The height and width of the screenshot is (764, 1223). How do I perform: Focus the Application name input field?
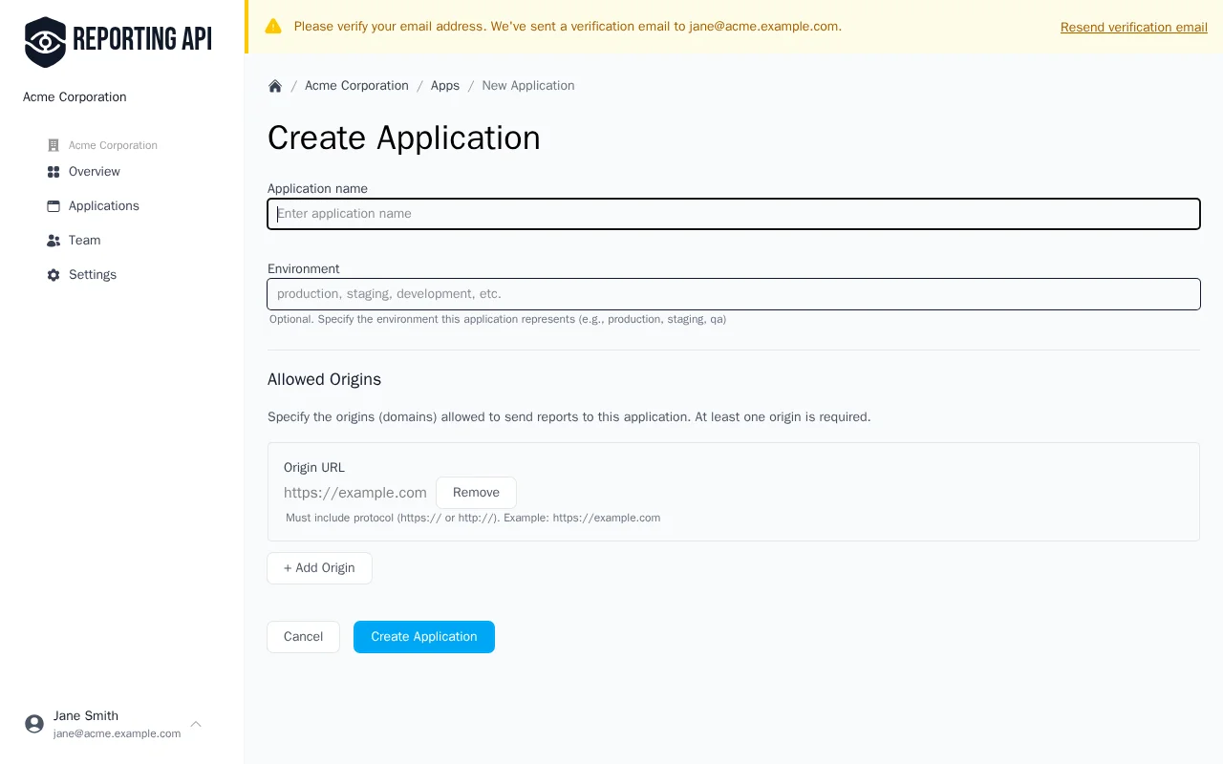(x=734, y=213)
